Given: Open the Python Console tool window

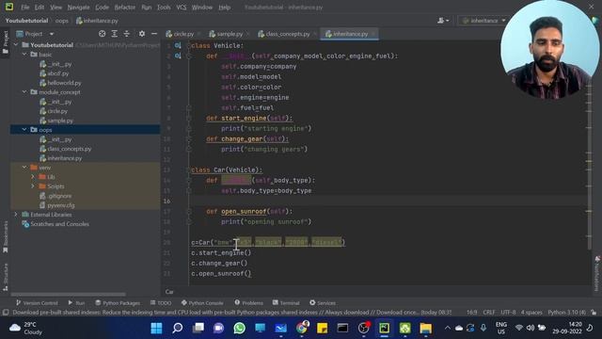Looking at the screenshot, I should pos(202,303).
